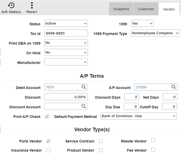The height and width of the screenshot is (155, 181).
Task: Expand the Status dropdown
Action: (x=66, y=24)
